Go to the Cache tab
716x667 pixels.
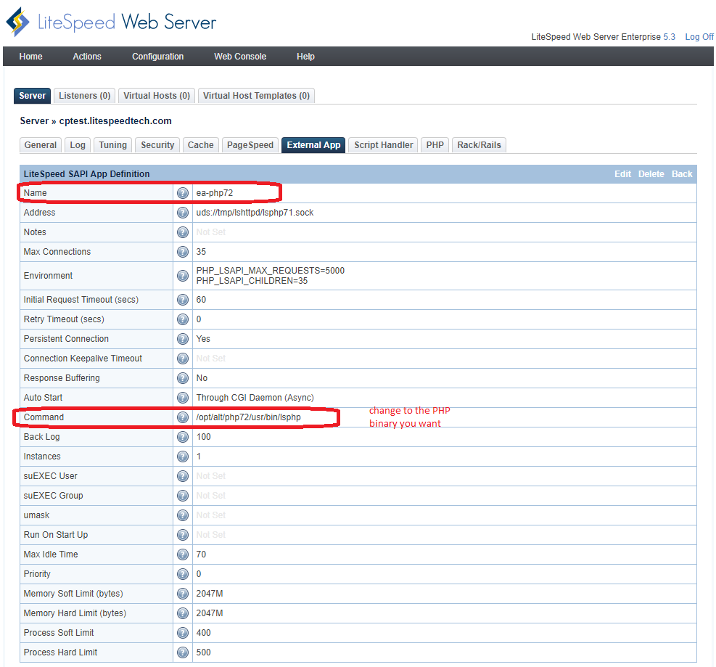click(x=200, y=145)
